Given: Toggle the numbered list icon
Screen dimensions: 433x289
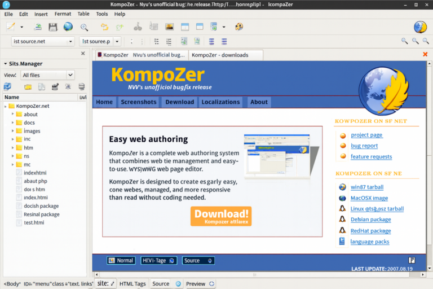Looking at the screenshot, I should [x=157, y=41].
